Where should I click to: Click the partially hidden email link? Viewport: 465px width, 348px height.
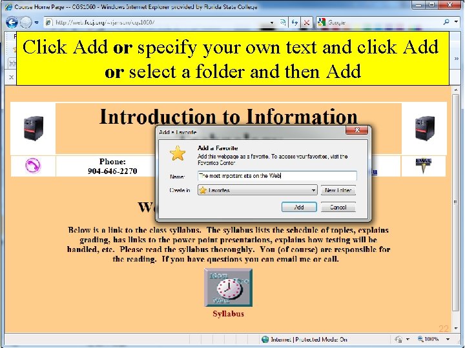tap(374, 171)
